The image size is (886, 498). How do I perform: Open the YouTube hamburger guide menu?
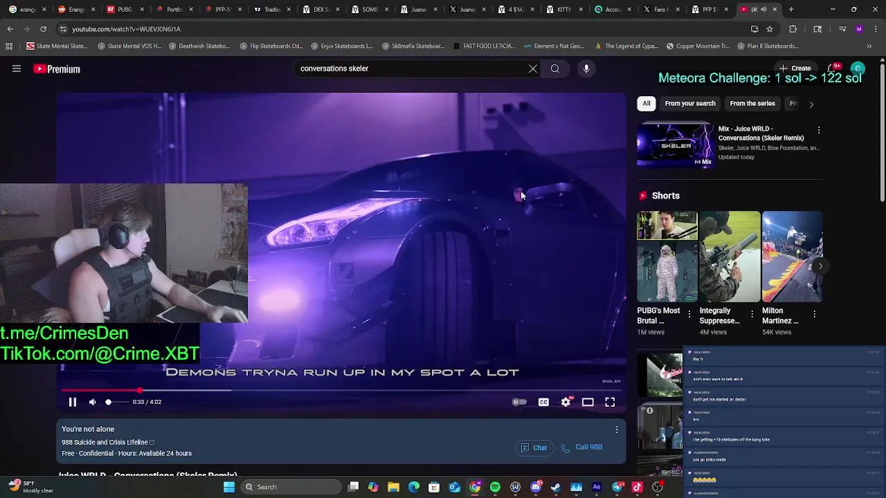click(17, 68)
